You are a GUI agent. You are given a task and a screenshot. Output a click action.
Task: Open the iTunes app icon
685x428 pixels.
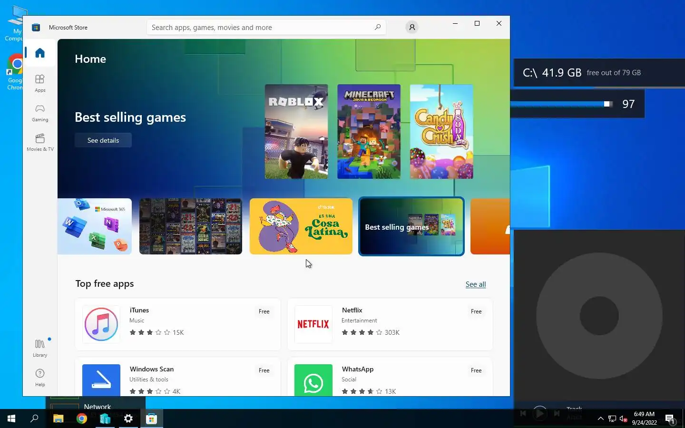tap(101, 324)
